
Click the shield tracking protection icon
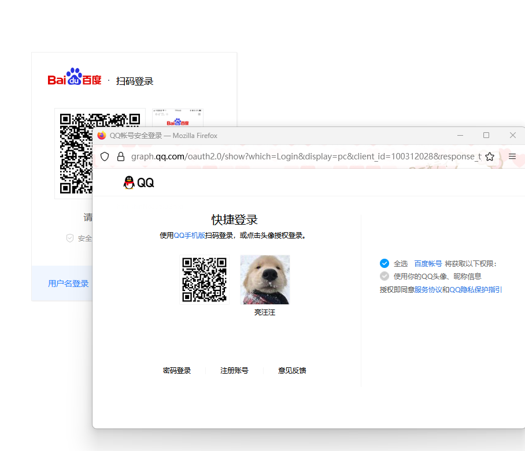pyautogui.click(x=105, y=156)
